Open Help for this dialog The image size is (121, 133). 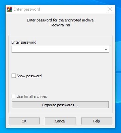pyautogui.click(x=97, y=121)
